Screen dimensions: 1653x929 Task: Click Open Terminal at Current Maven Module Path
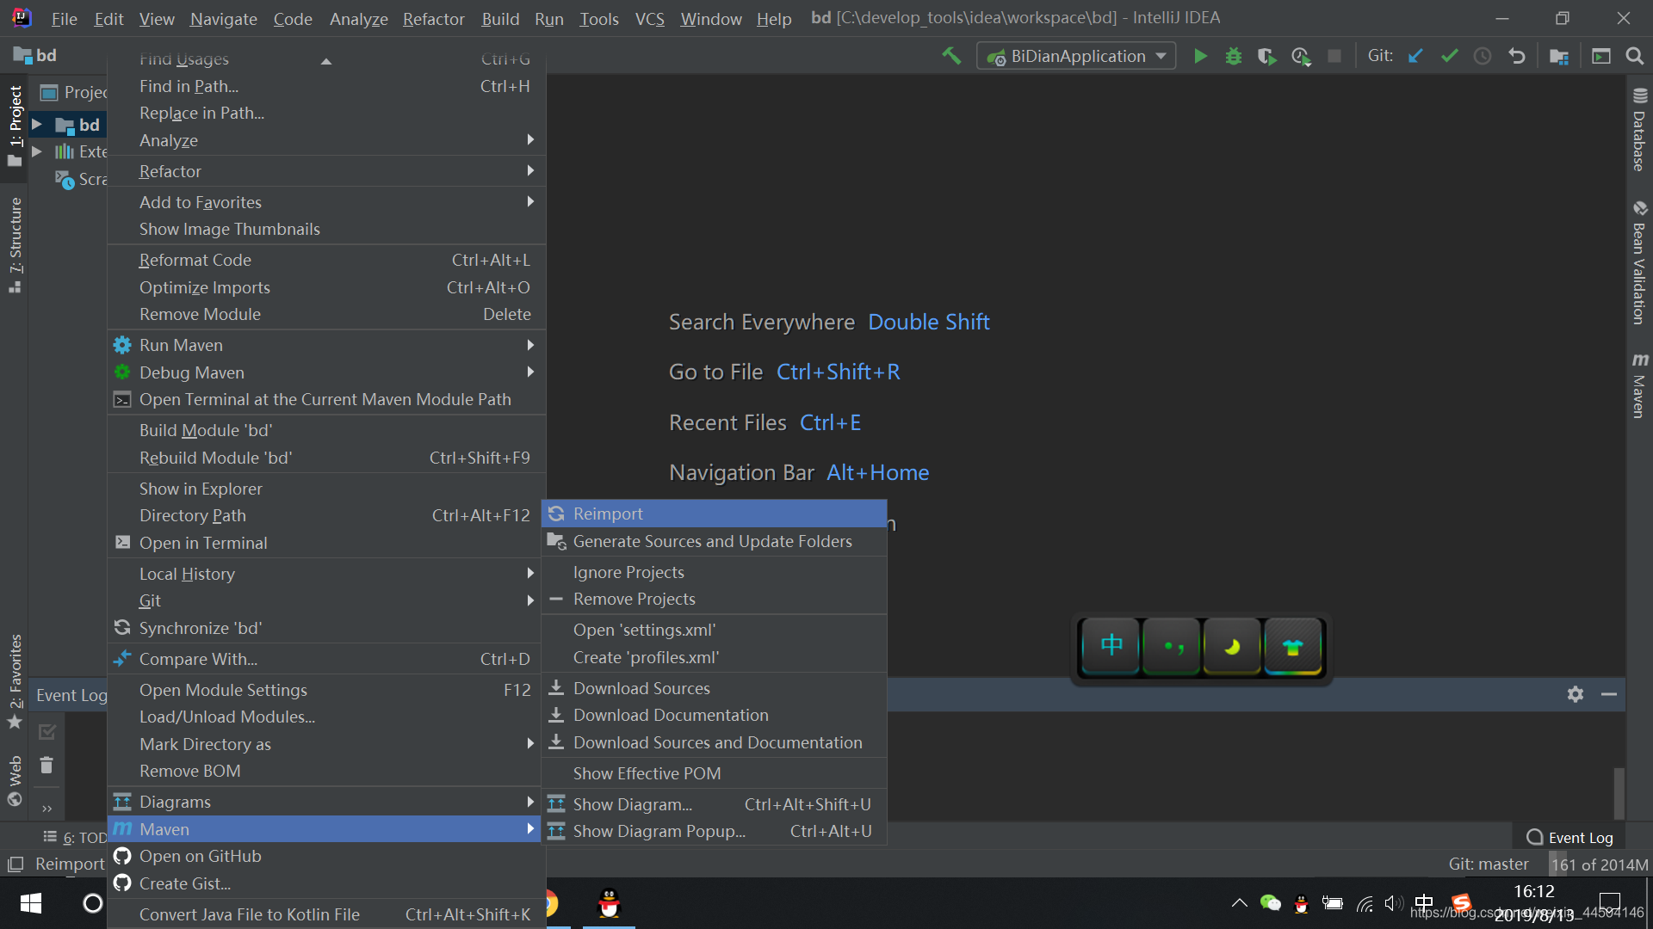pyautogui.click(x=326, y=399)
